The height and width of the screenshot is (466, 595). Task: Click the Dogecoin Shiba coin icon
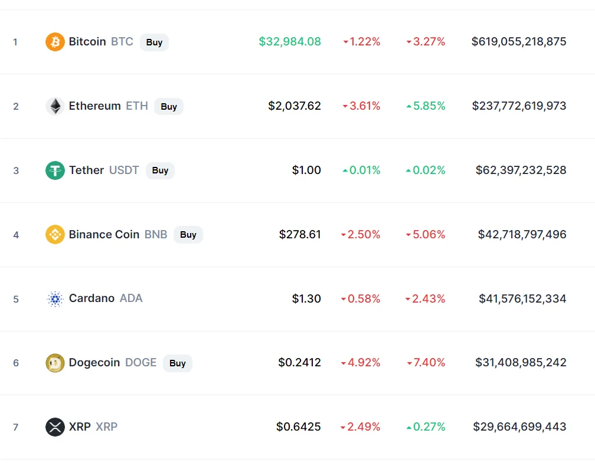55,363
